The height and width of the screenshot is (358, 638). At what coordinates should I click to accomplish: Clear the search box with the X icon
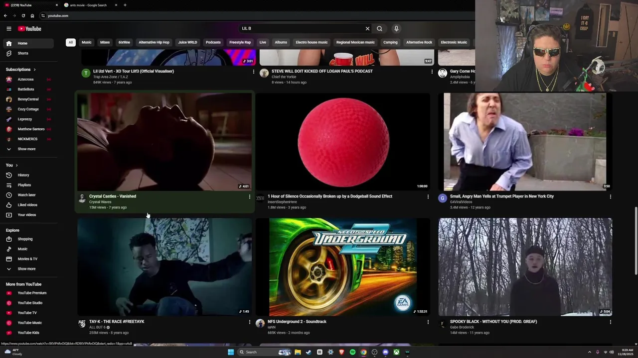[368, 28]
